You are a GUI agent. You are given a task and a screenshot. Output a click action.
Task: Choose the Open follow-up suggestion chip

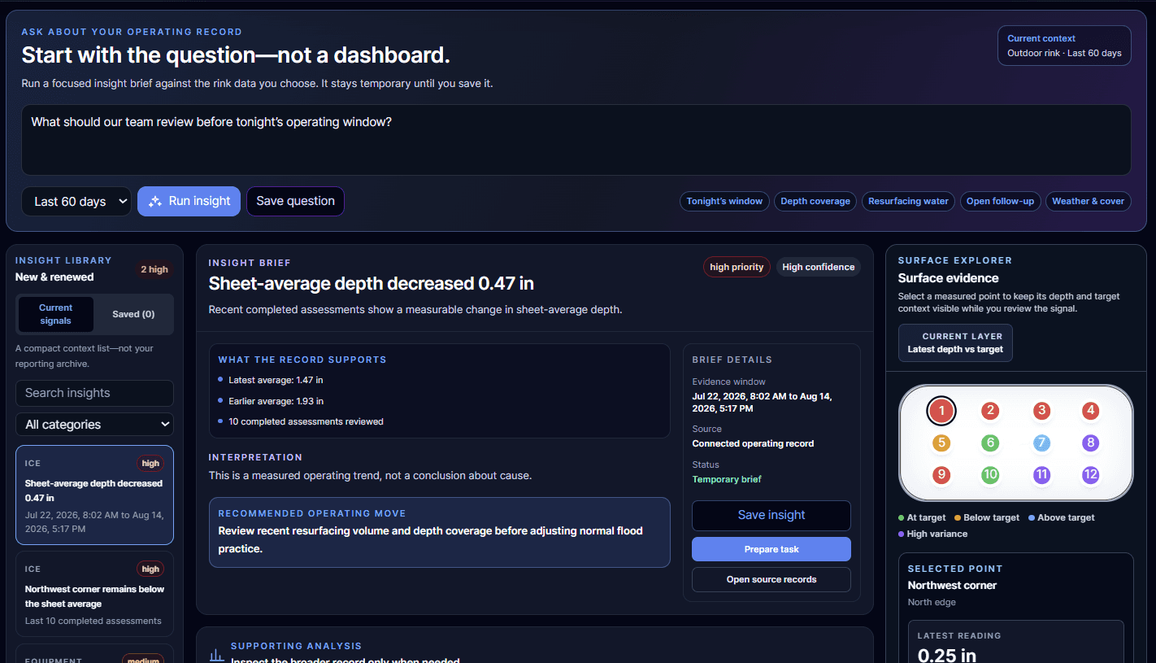(1000, 201)
